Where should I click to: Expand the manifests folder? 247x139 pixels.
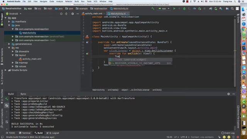point(9,22)
